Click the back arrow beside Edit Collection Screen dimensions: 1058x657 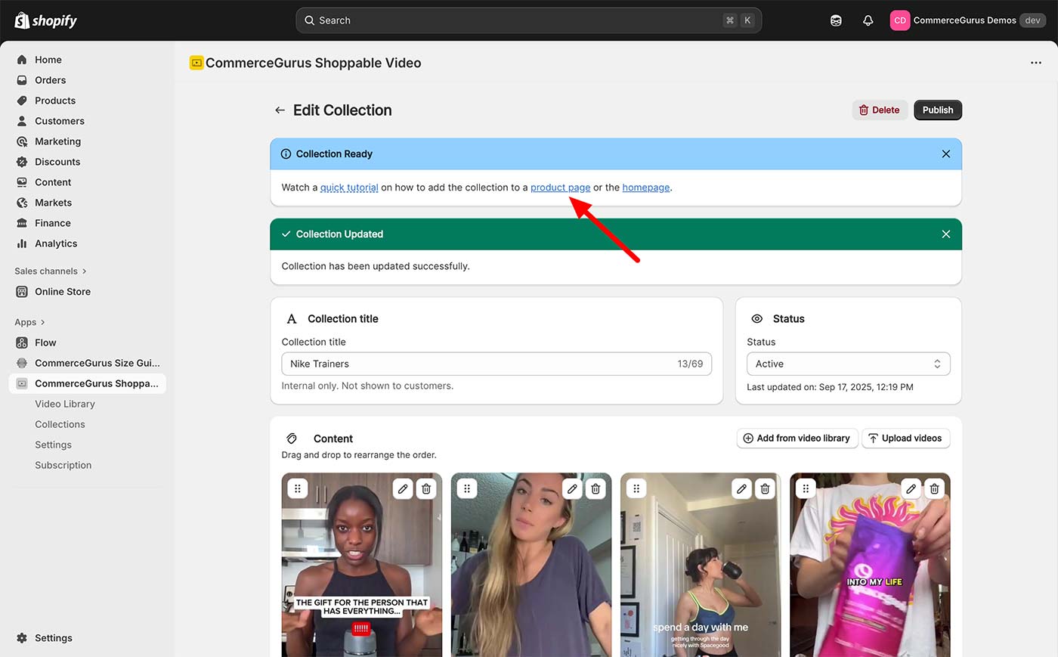pyautogui.click(x=280, y=110)
